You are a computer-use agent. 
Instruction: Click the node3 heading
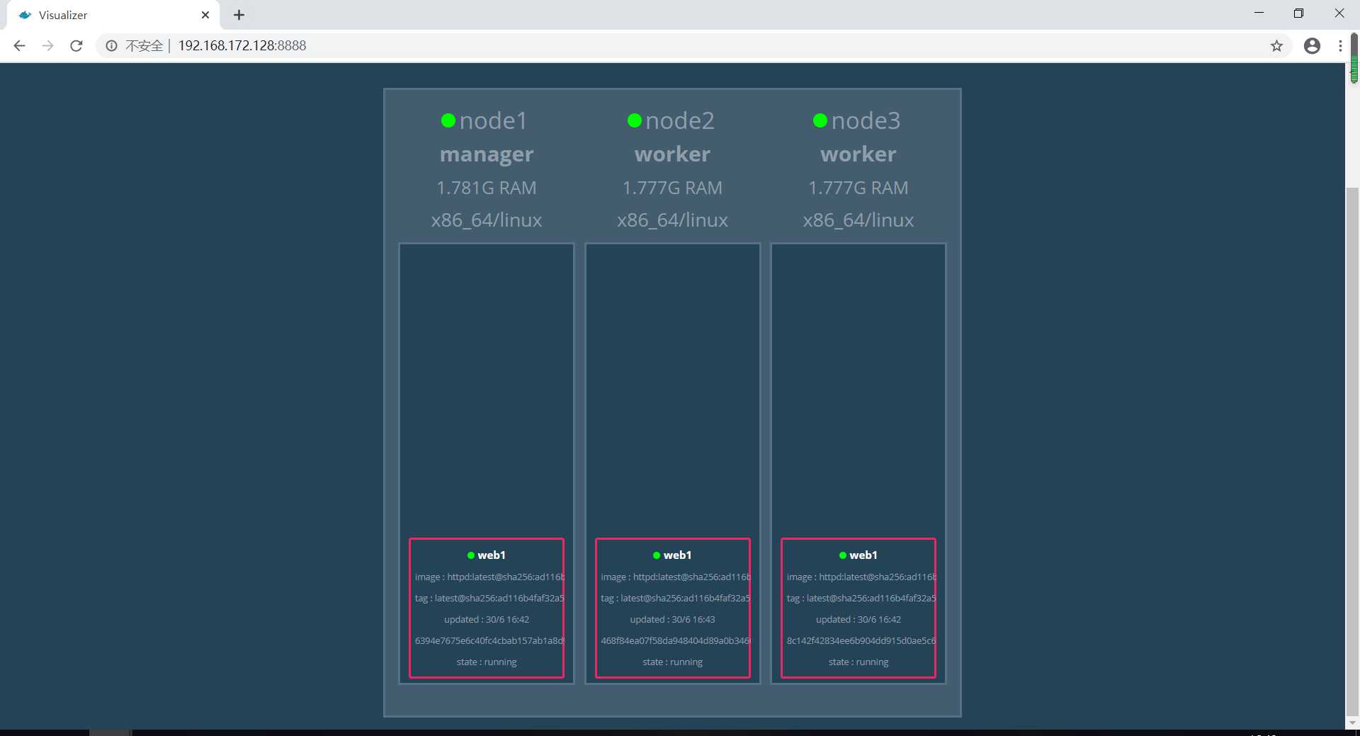[x=866, y=120]
